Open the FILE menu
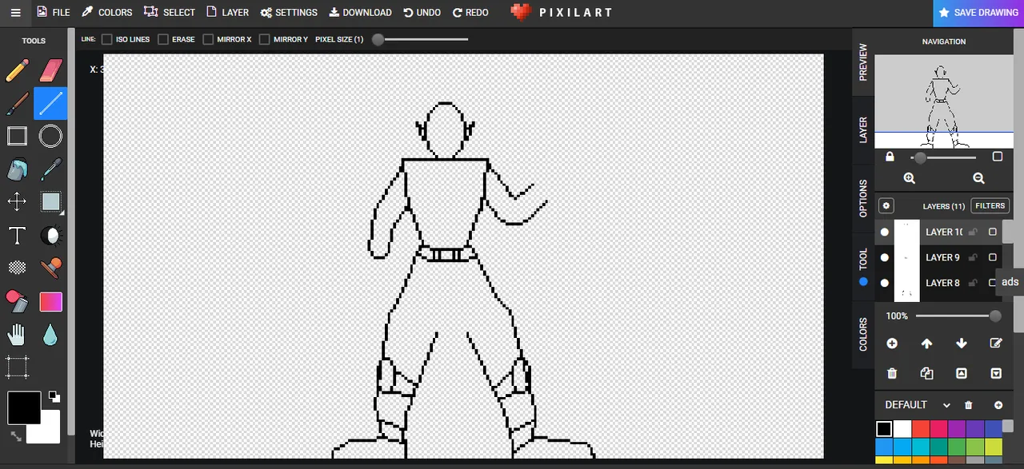The width and height of the screenshot is (1024, 469). pyautogui.click(x=53, y=13)
